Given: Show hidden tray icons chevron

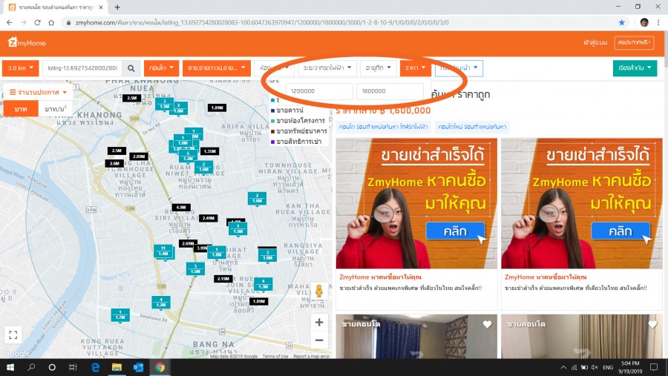Looking at the screenshot, I should point(563,367).
